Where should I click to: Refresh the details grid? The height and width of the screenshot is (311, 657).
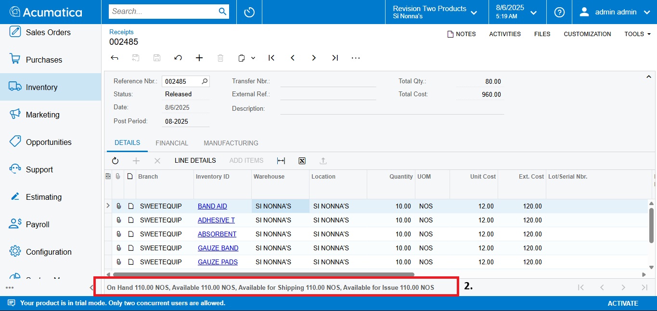click(115, 161)
